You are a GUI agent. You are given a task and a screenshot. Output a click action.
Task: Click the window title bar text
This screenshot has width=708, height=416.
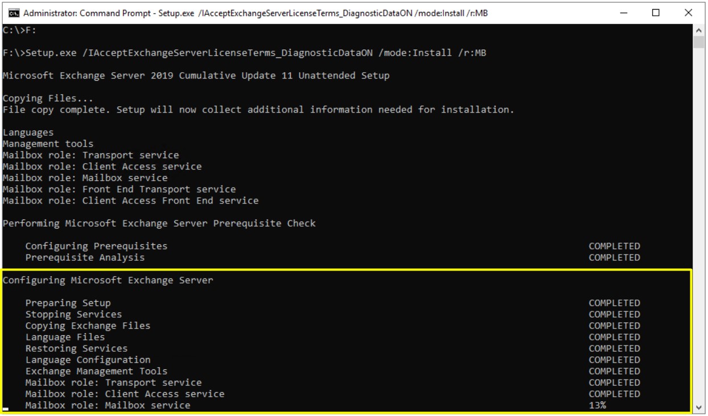click(x=254, y=13)
